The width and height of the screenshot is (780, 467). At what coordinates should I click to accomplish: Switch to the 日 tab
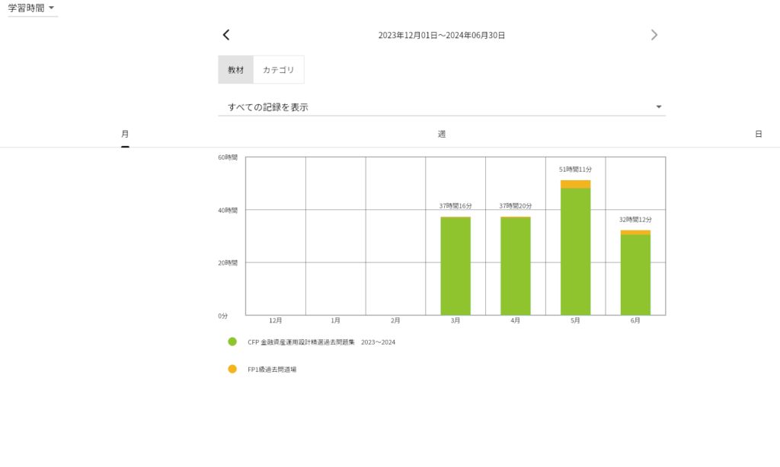point(758,134)
